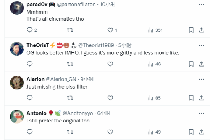Like parad0x's tweet with 1 like

coord(112,30)
